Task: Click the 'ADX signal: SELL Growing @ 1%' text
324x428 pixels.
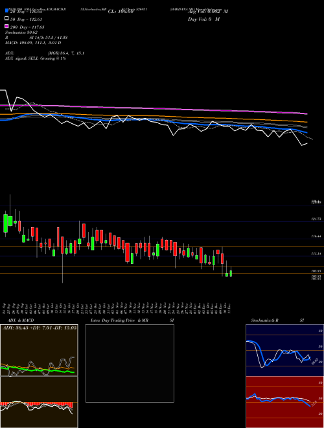Action: point(36,58)
